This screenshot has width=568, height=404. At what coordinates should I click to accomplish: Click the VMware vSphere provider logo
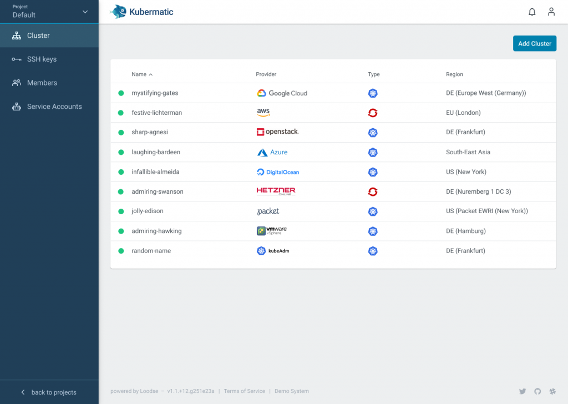pyautogui.click(x=272, y=231)
